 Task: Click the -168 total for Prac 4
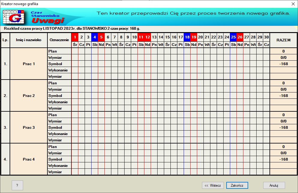pos(283,159)
